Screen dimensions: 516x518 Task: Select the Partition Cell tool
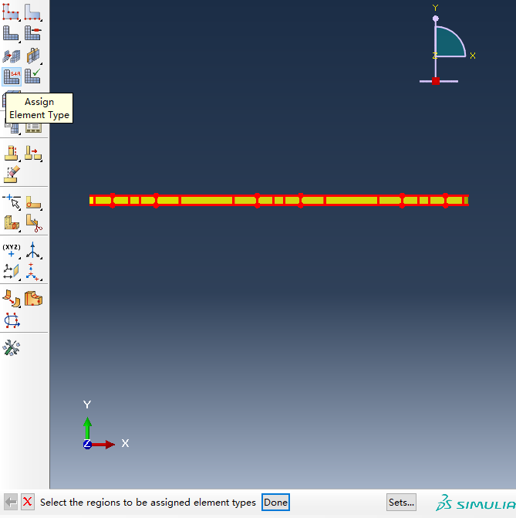coord(12,222)
